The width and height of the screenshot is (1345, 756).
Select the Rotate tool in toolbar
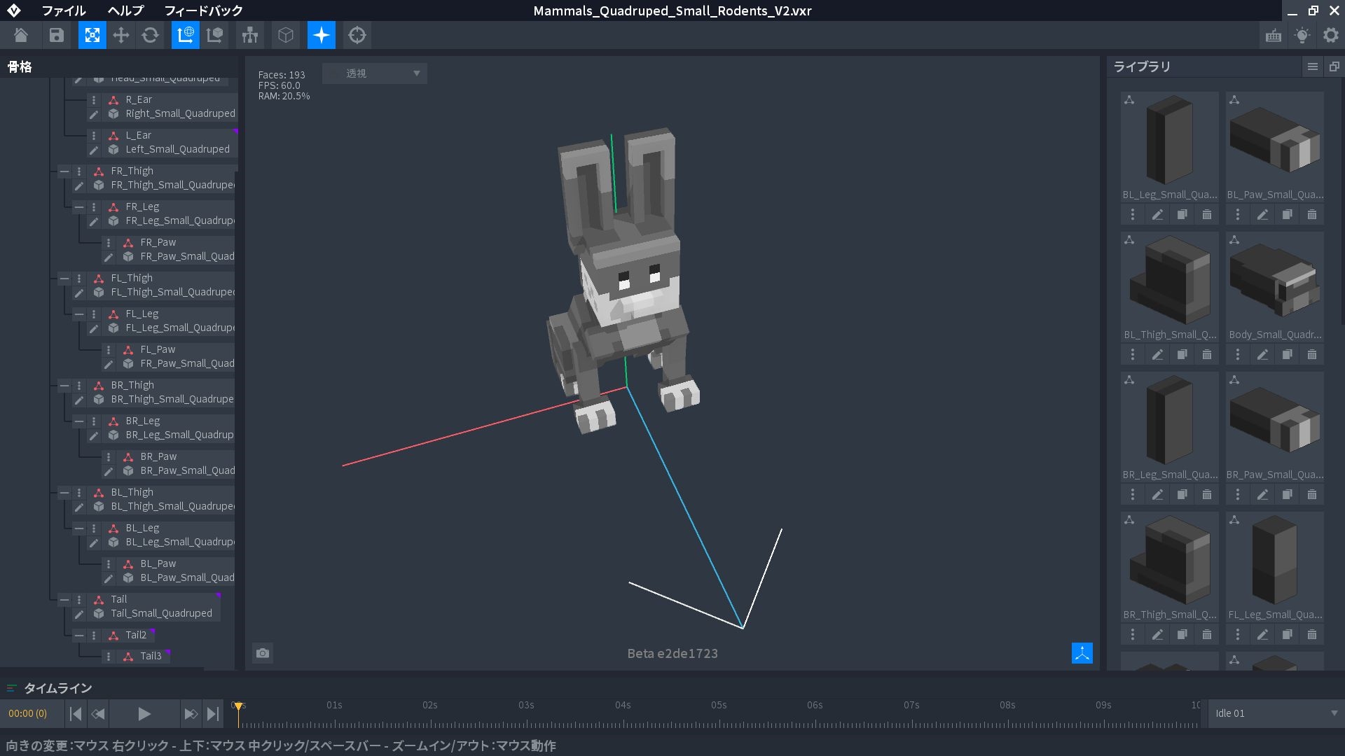coord(151,35)
